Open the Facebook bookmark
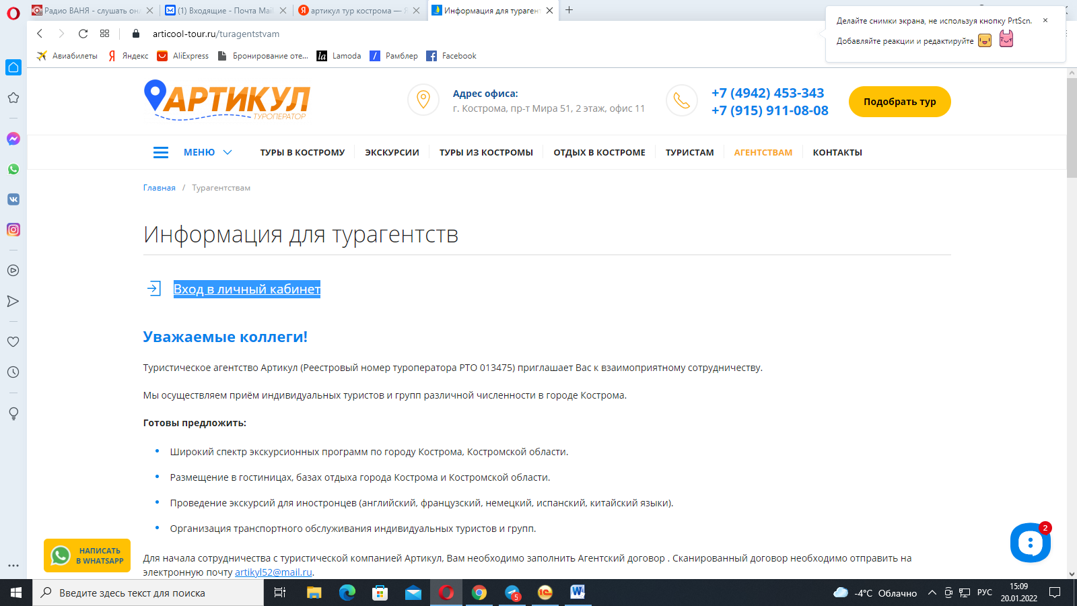The height and width of the screenshot is (606, 1077). pyautogui.click(x=451, y=56)
